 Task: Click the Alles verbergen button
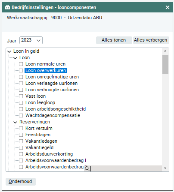tap(151, 40)
